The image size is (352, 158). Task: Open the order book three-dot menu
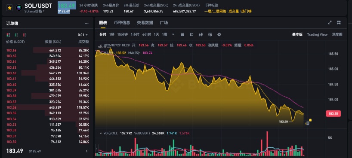[x=86, y=23]
